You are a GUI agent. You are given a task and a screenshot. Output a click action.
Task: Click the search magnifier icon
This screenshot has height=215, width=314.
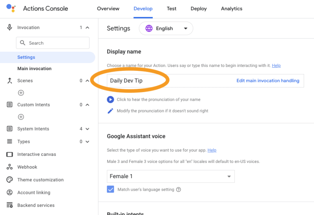tap(23, 43)
